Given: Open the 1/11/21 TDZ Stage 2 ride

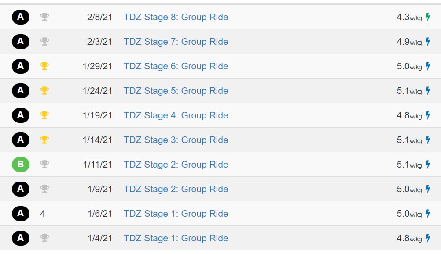Looking at the screenshot, I should [176, 165].
